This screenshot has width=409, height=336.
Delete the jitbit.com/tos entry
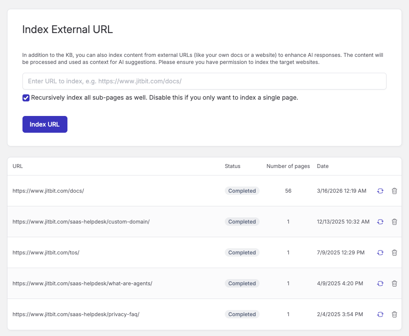394,253
